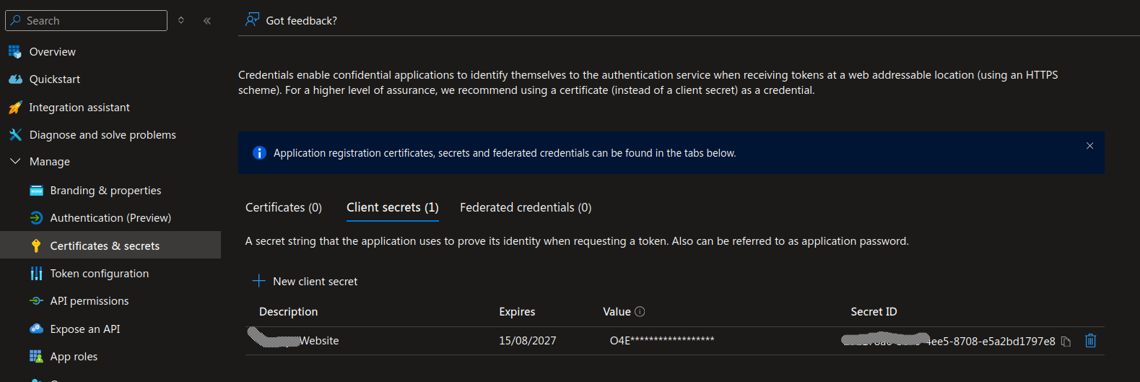
Task: Focus the sidebar Search field
Action: [87, 21]
